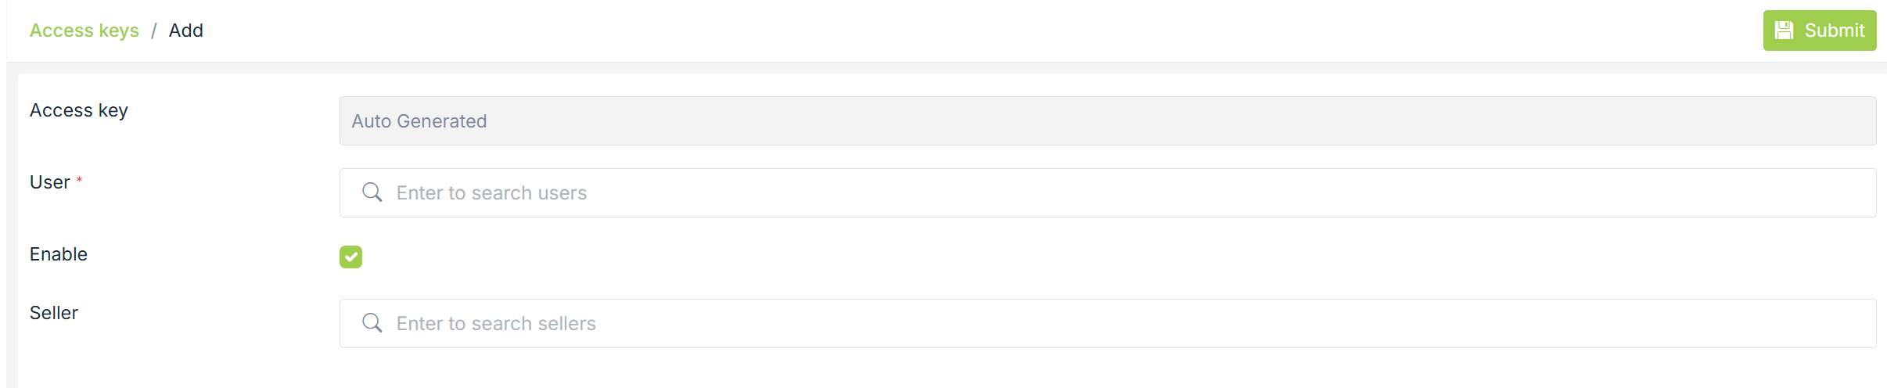Click 'Enter to search users' placeholder text

click(x=491, y=193)
